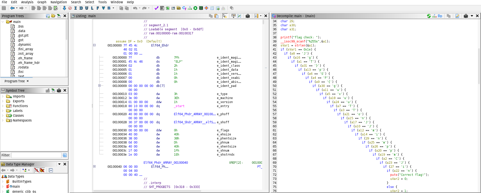
Task: Switch to the Program Tree tab
Action: 15,81
